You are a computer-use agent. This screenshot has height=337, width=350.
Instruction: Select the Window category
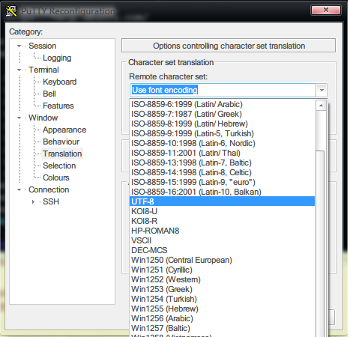click(43, 118)
